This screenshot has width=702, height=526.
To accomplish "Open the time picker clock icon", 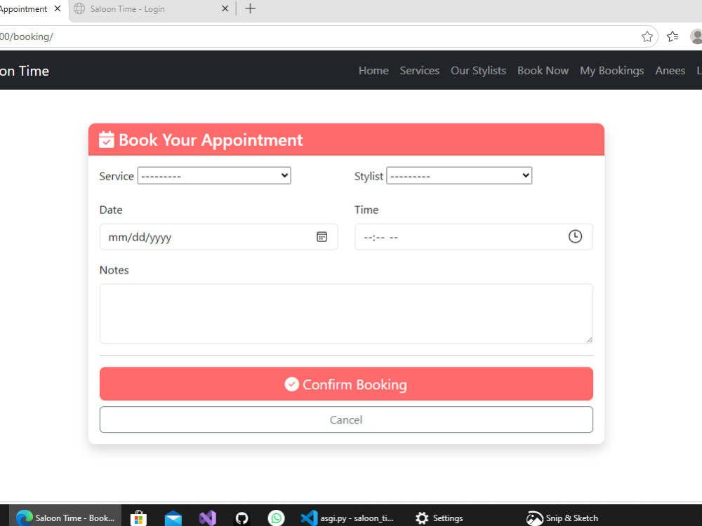I will coord(575,236).
